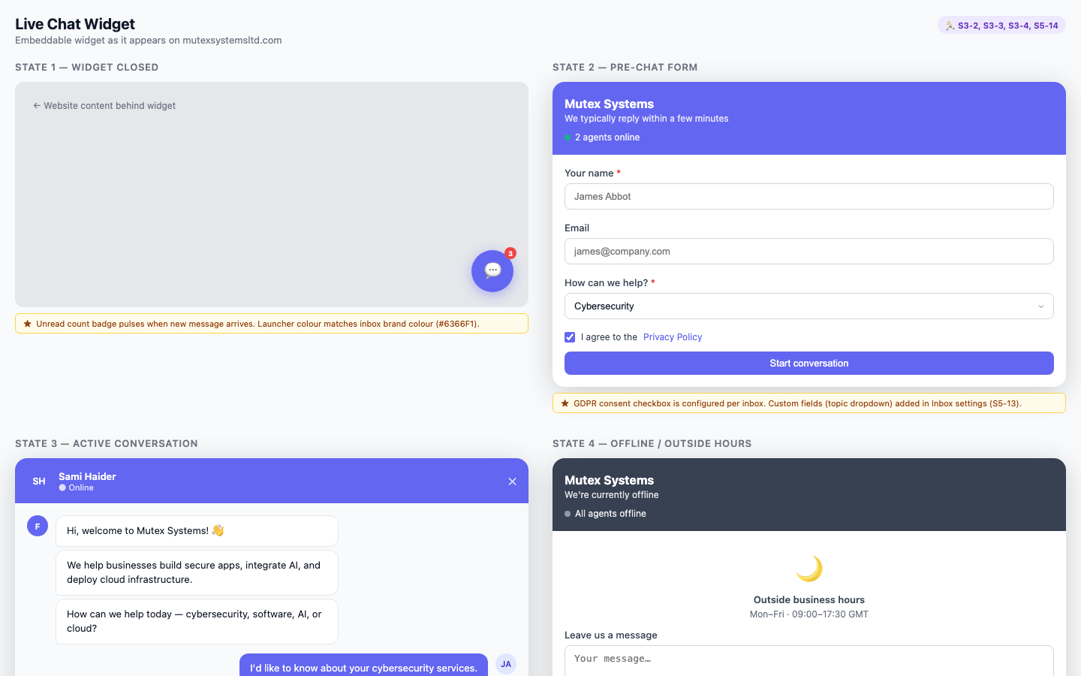
Task: Click the Online status under Sami Haider
Action: tap(77, 487)
